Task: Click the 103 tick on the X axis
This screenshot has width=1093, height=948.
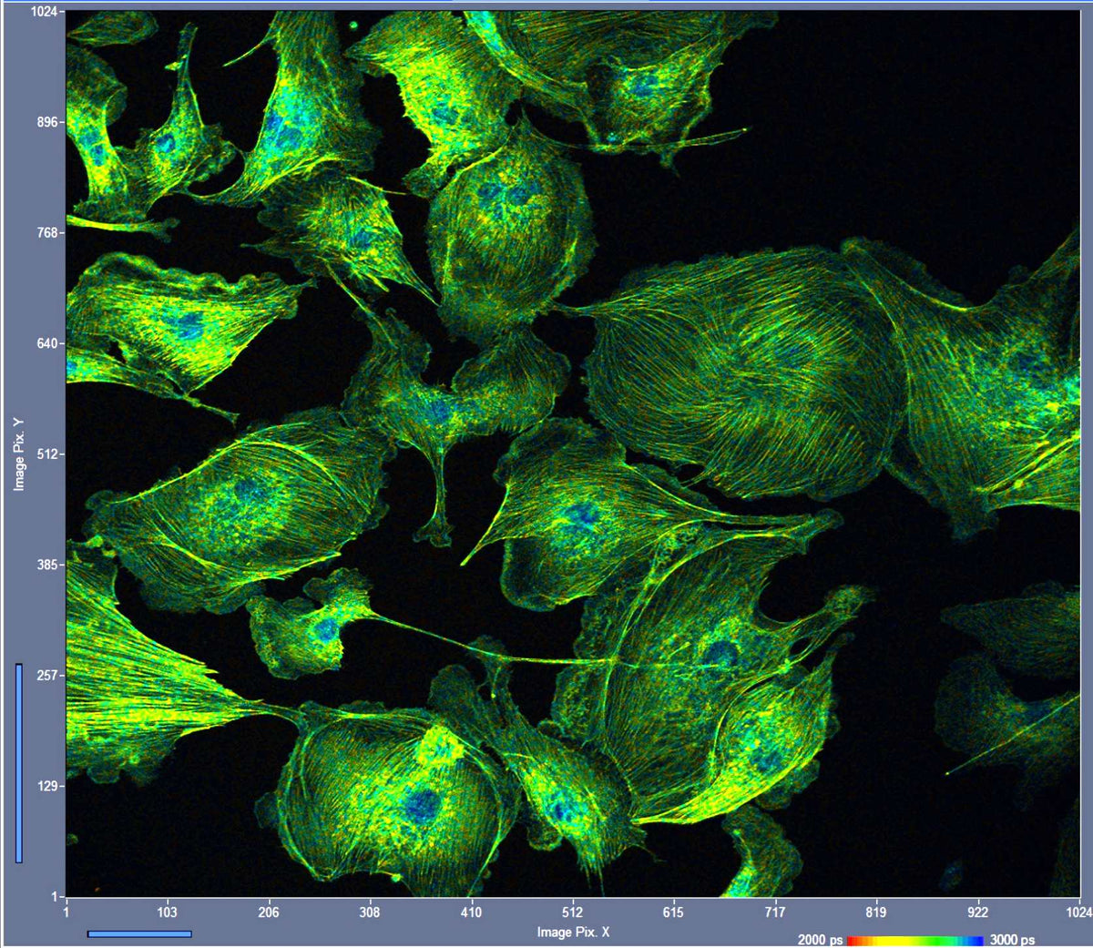Action: (x=167, y=912)
